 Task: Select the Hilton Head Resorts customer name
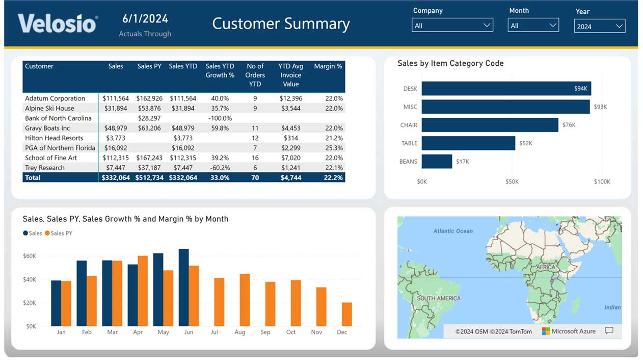tap(54, 138)
